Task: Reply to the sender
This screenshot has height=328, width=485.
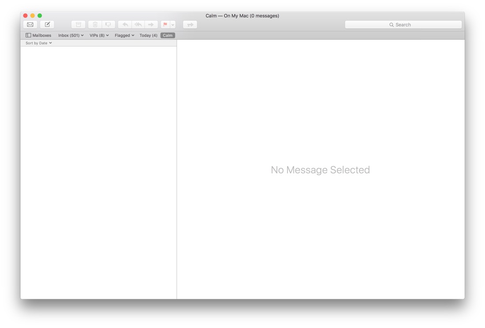Action: point(125,24)
